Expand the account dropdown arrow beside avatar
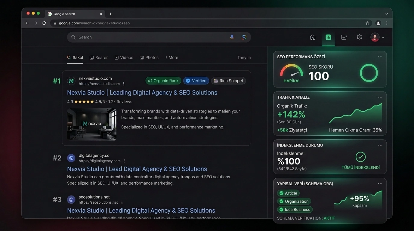Viewport: 414px width, 231px height. 383,37
